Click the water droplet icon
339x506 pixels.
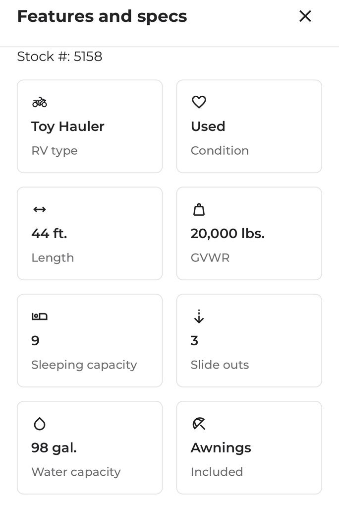[40, 424]
